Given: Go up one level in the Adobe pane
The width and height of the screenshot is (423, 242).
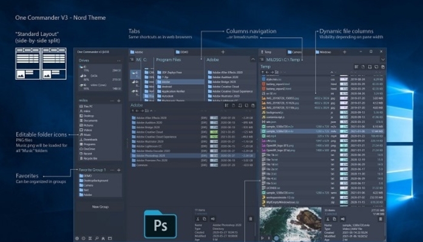Looking at the screenshot, I should (133, 111).
